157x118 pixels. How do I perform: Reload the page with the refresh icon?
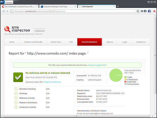pyautogui.click(x=138, y=11)
